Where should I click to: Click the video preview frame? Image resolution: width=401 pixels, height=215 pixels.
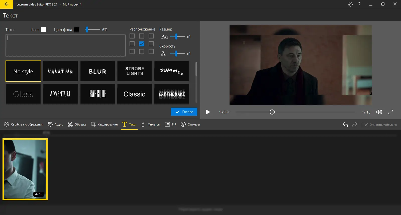tap(300, 65)
